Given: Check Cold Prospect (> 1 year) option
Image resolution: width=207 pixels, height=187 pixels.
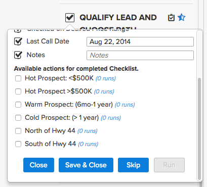Looking at the screenshot, I should point(18,118).
